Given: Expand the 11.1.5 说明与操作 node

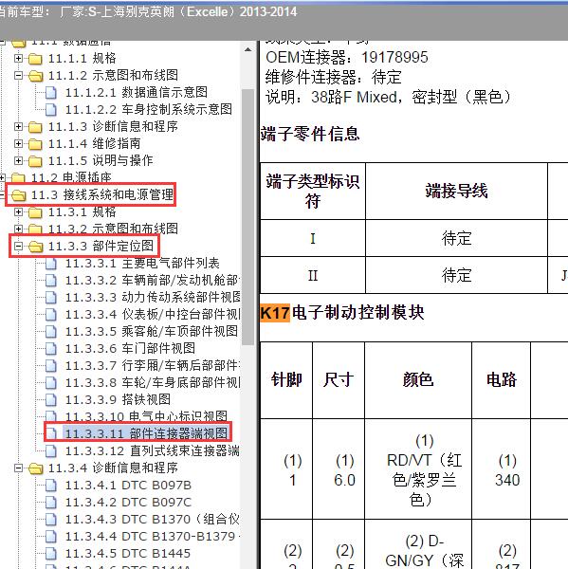Looking at the screenshot, I should tap(18, 160).
